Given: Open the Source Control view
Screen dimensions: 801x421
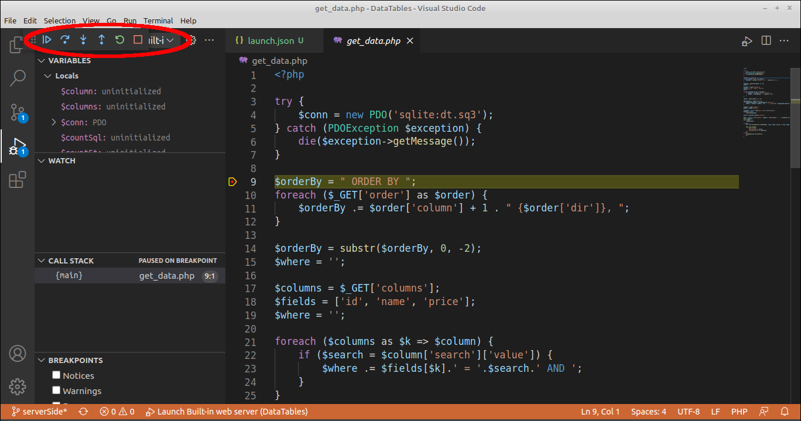Looking at the screenshot, I should pos(17,112).
